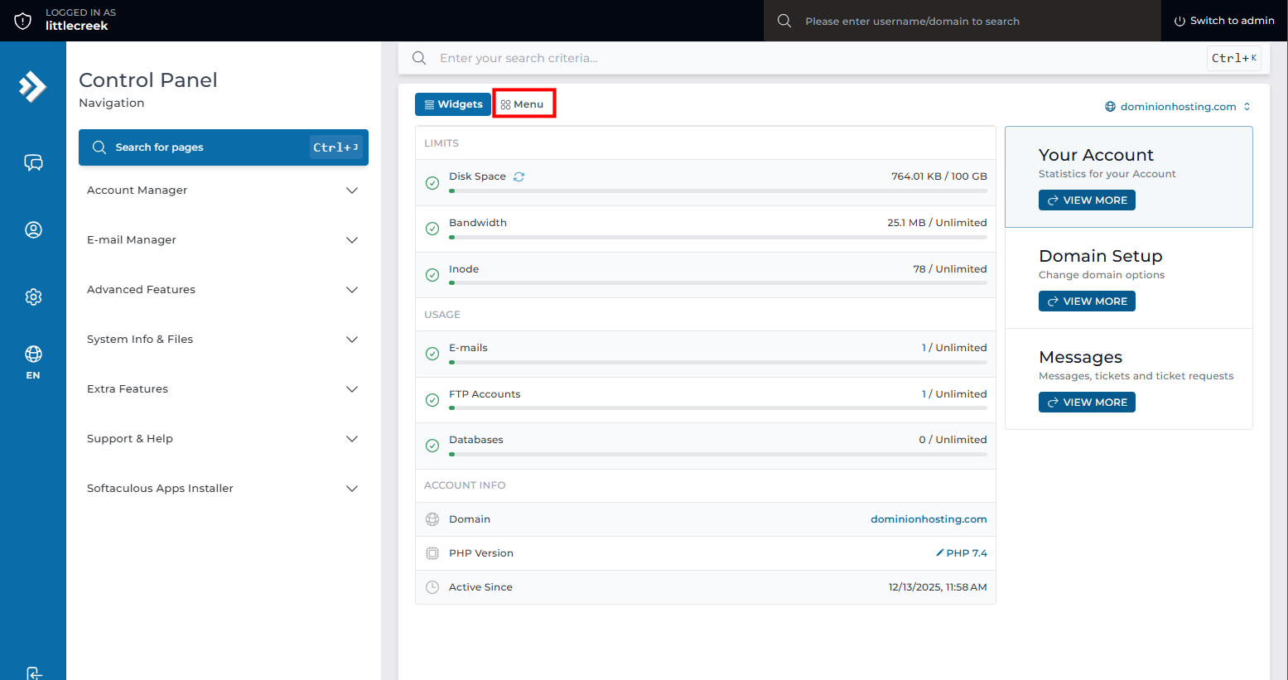The image size is (1288, 680).
Task: Click the globe language EN icon
Action: click(33, 361)
